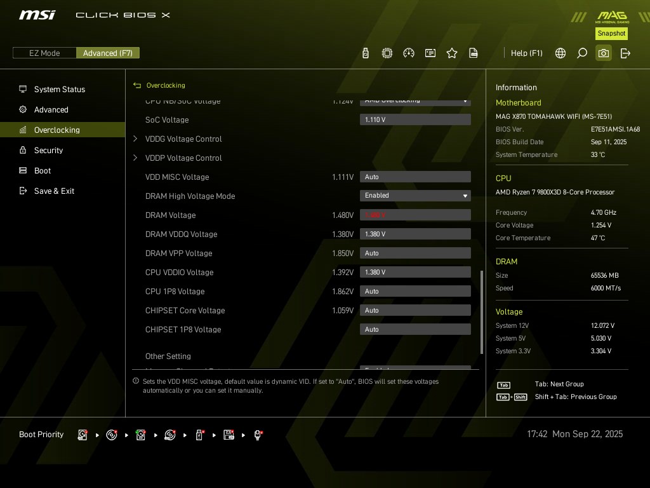Click the SoC Voltage 1.110 V field
This screenshot has width=650, height=488.
coord(415,119)
